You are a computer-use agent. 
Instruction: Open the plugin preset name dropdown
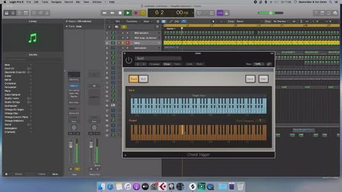click(158, 58)
